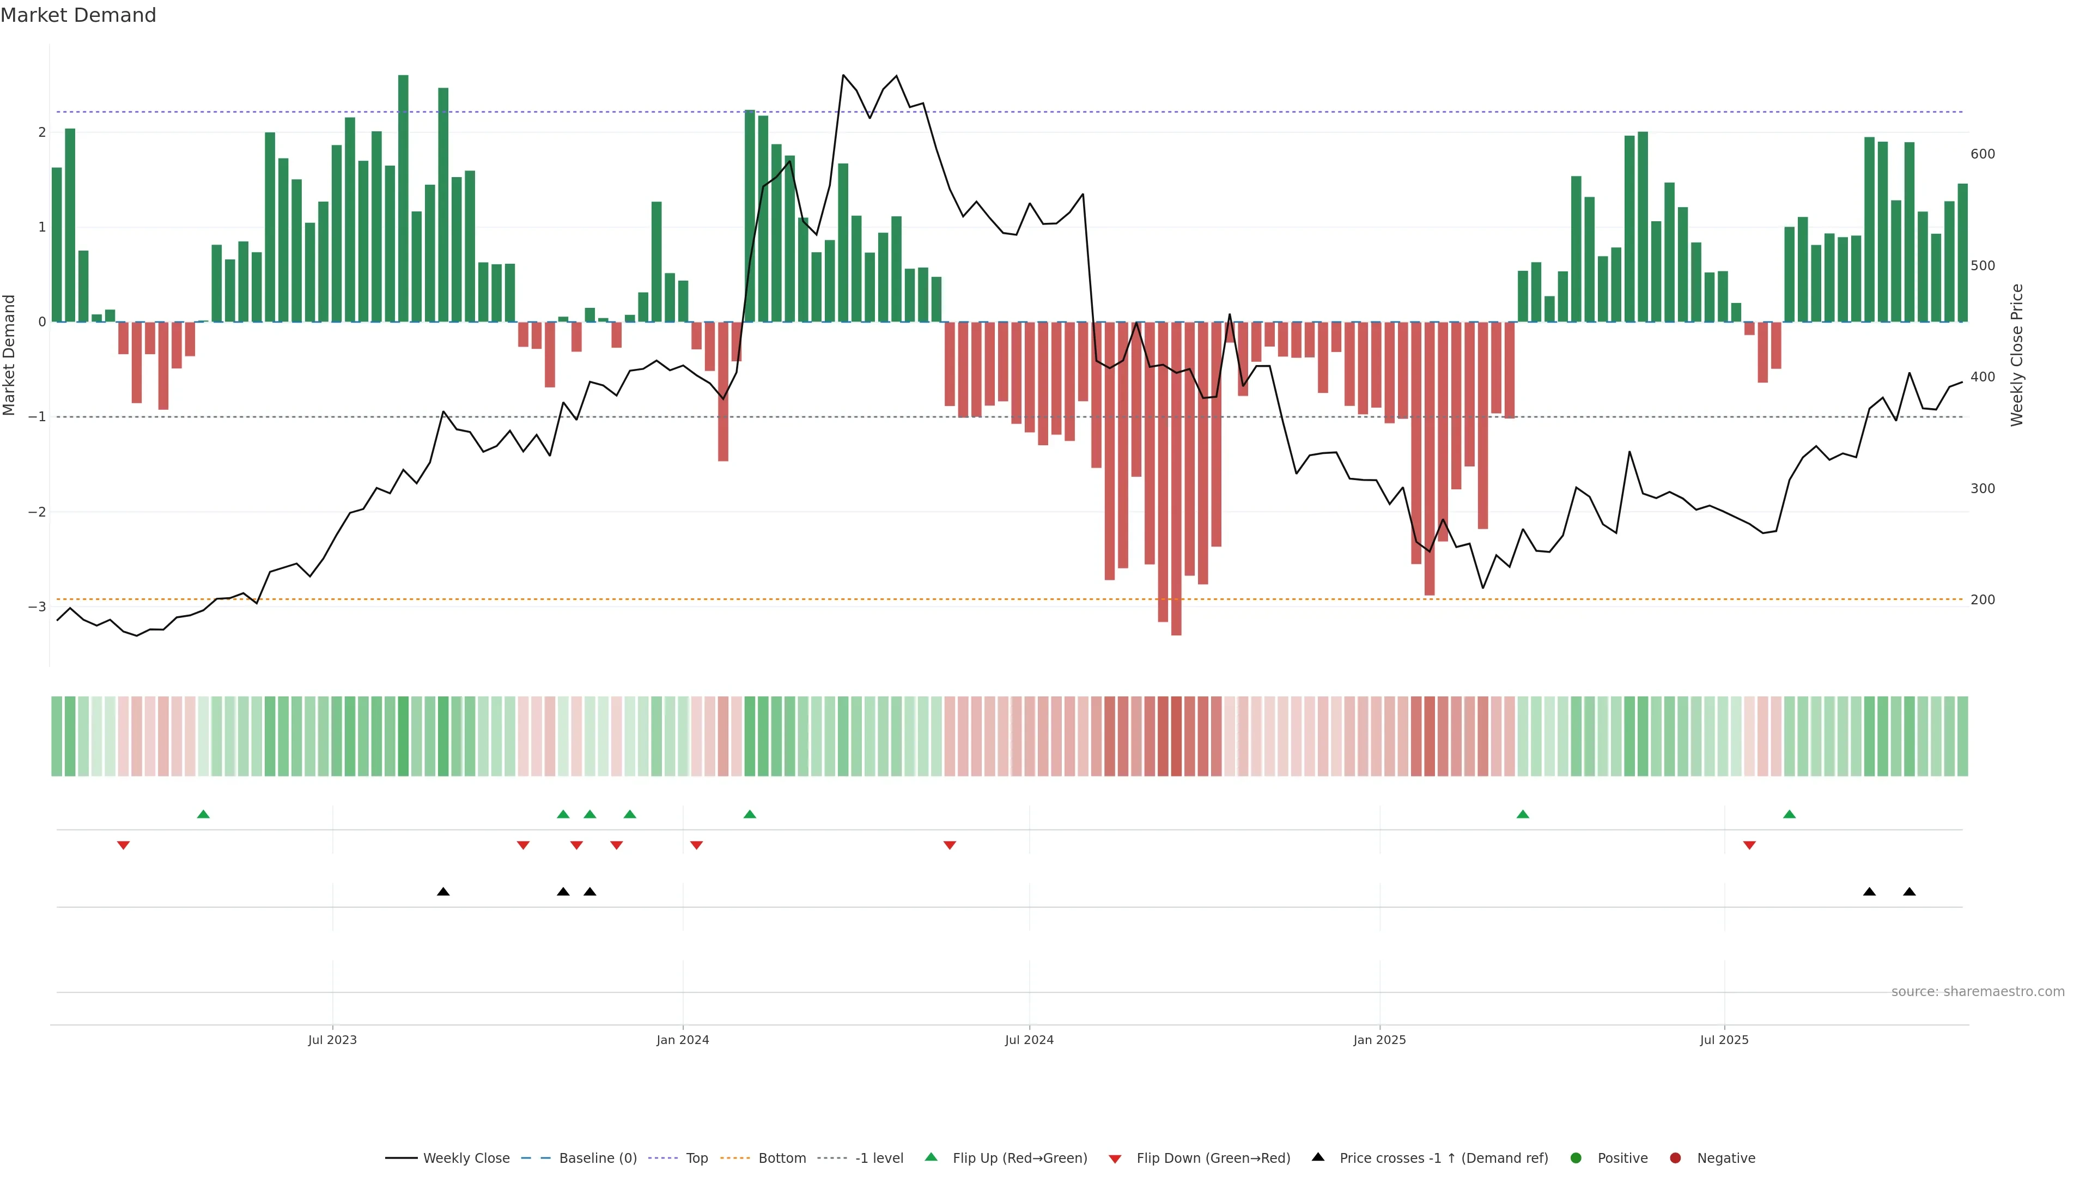Click the last green flip-up marker after Jul 2025
Viewport: 2092px width, 1177px height.
coord(1789,814)
